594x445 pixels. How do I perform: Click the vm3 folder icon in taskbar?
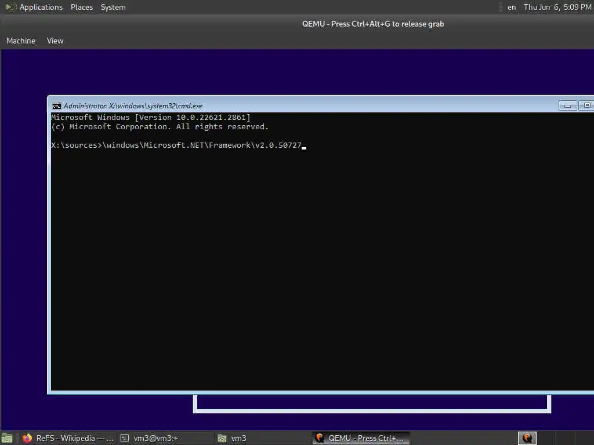(x=222, y=438)
